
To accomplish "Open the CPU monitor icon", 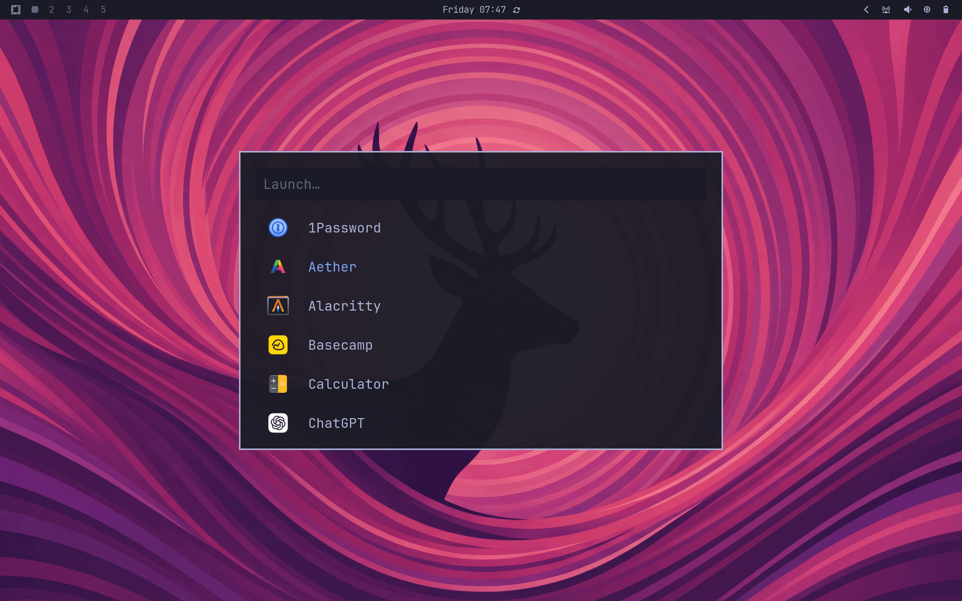I will (927, 9).
